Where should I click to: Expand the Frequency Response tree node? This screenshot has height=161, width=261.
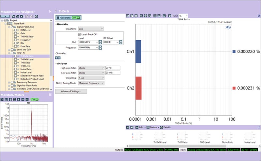[x=9, y=82]
